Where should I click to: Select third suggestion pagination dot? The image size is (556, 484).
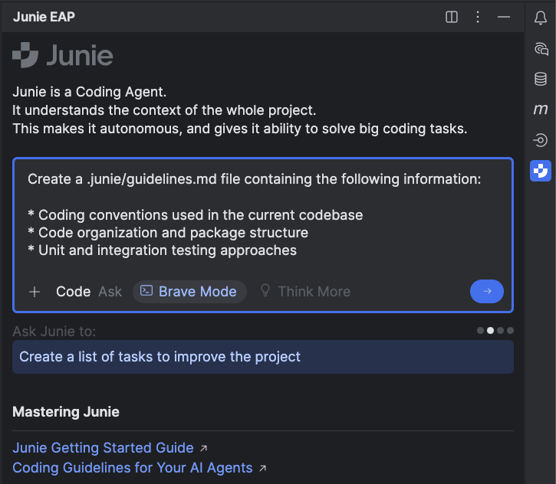(x=500, y=330)
